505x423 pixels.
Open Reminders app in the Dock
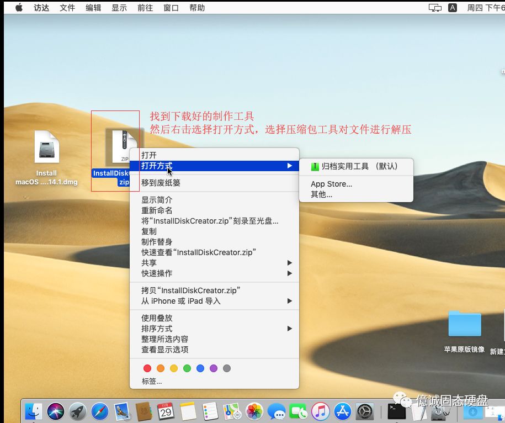(x=210, y=411)
